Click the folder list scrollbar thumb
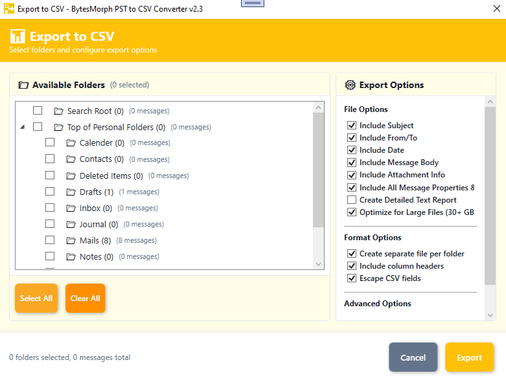This screenshot has height=382, width=506. click(319, 170)
